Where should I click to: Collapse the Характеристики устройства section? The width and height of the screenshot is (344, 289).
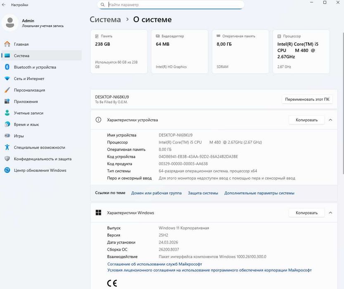pos(330,120)
